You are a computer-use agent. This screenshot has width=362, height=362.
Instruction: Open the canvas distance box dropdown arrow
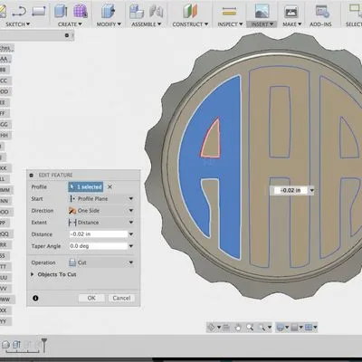(311, 190)
